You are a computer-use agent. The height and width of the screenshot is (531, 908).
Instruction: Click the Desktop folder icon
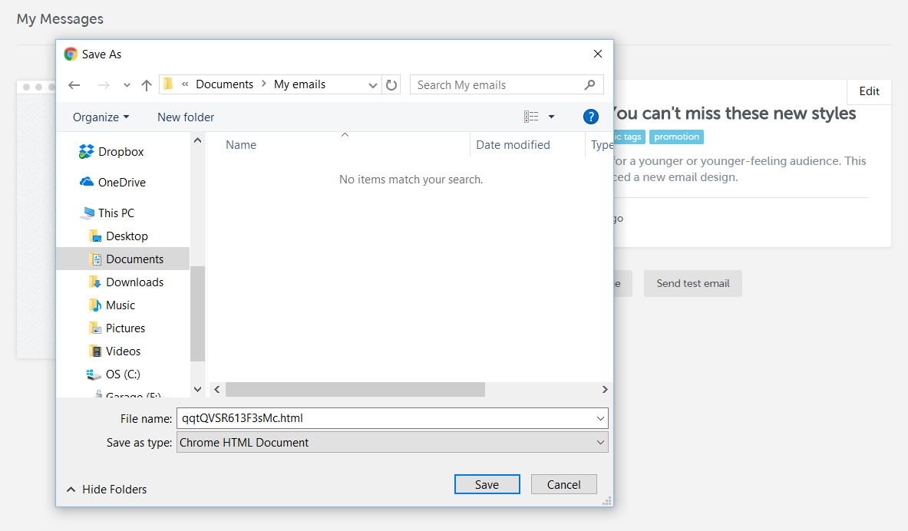click(95, 236)
